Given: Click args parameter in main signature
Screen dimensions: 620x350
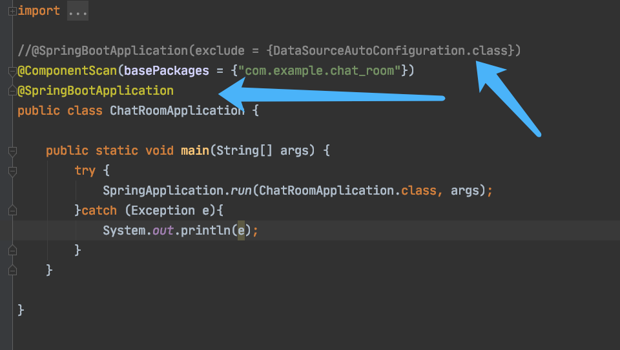Looking at the screenshot, I should 294,152.
